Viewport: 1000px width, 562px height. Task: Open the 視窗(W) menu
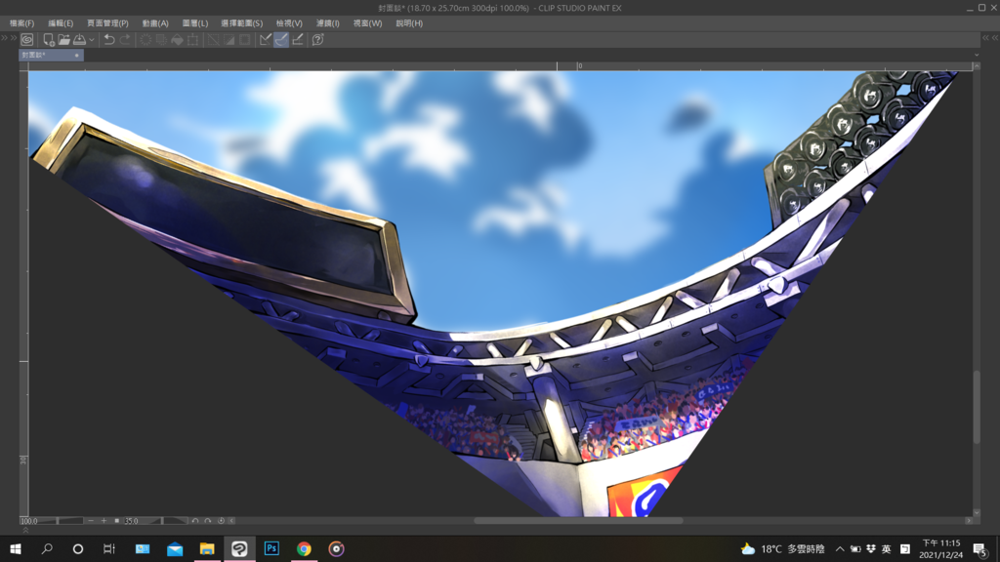click(x=368, y=23)
